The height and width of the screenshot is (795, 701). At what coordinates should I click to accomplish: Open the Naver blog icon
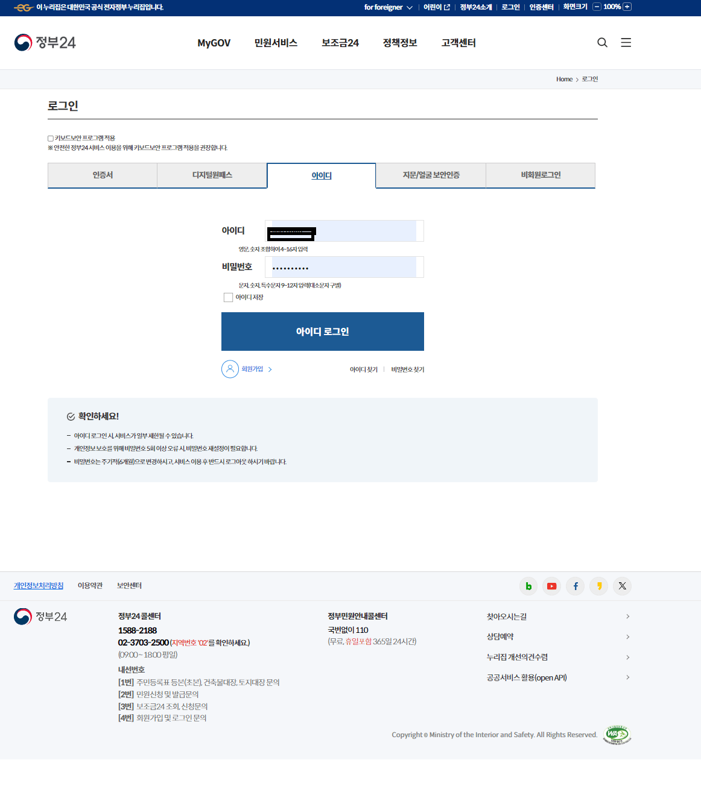pos(528,586)
